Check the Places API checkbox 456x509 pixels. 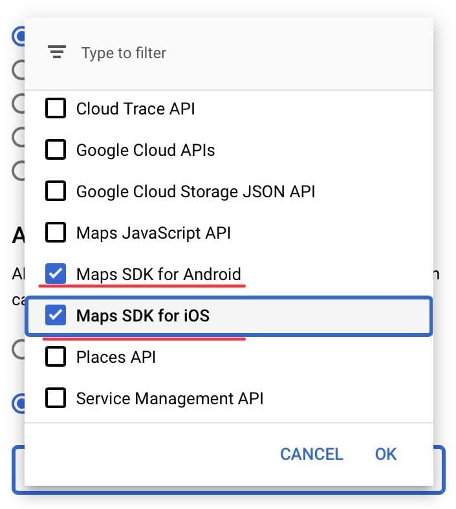tap(56, 357)
